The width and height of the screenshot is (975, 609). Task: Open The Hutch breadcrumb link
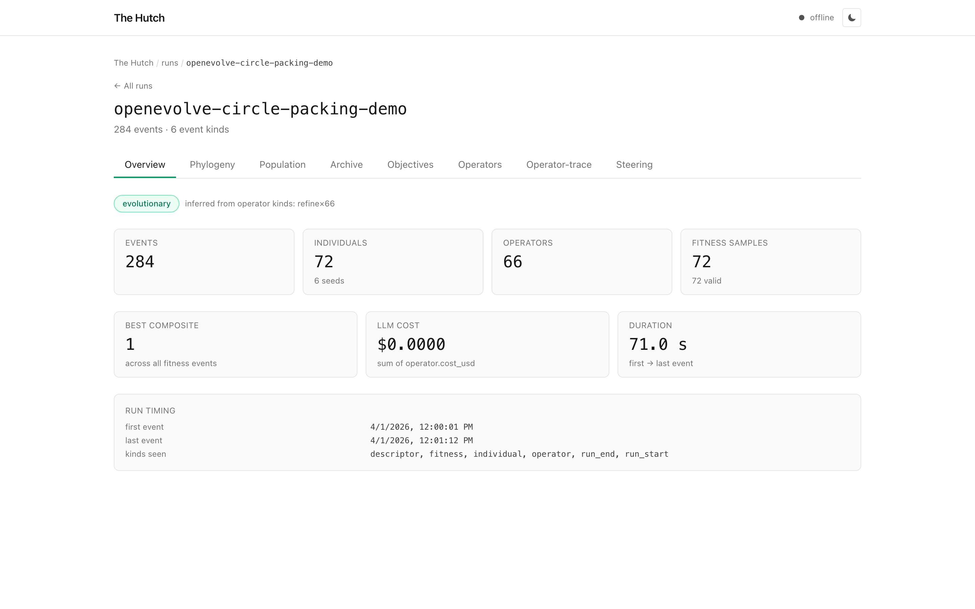tap(133, 63)
